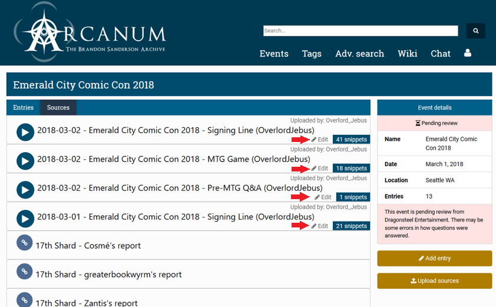Go to the Events page
496x307 pixels.
pyautogui.click(x=274, y=54)
